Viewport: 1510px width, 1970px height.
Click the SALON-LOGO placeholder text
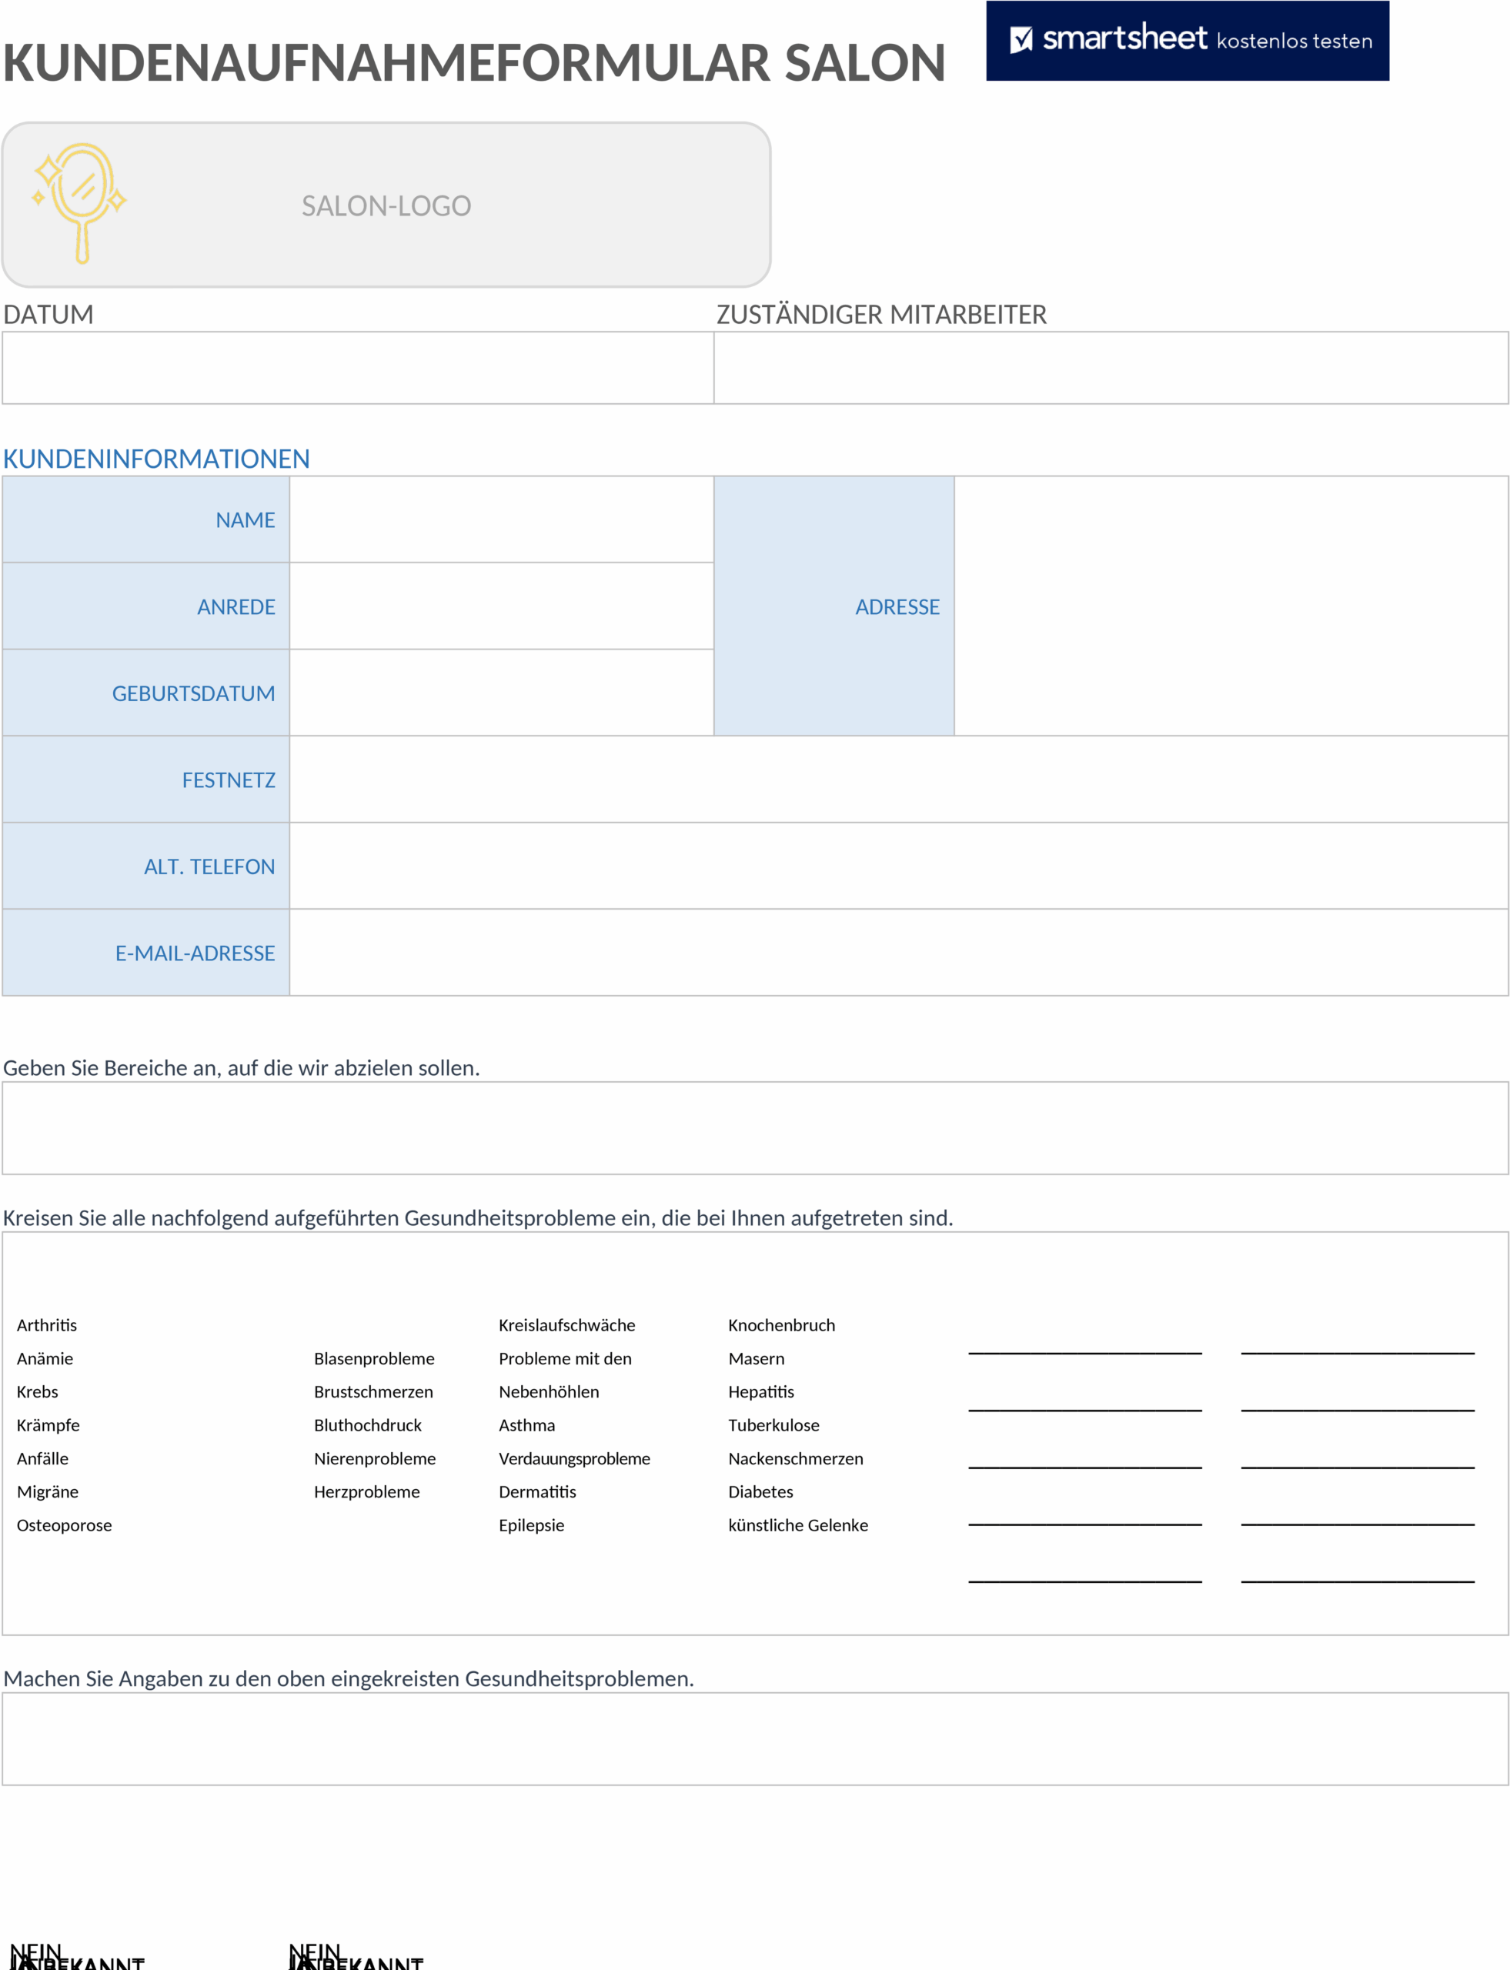386,205
